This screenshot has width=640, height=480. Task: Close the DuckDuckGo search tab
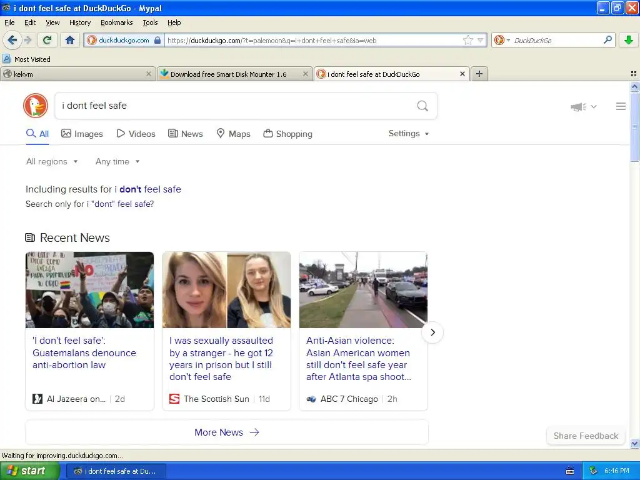(462, 74)
